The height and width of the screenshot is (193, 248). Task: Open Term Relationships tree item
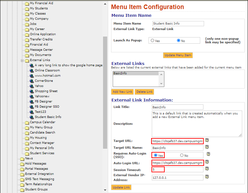point(39,184)
